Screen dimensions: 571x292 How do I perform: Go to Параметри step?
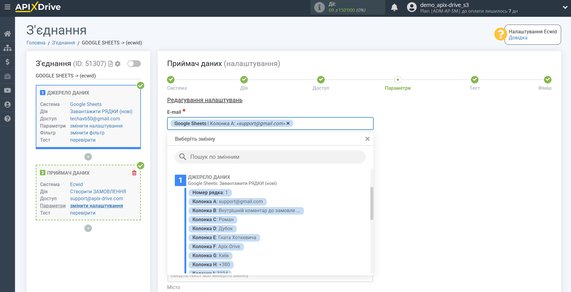[x=398, y=80]
